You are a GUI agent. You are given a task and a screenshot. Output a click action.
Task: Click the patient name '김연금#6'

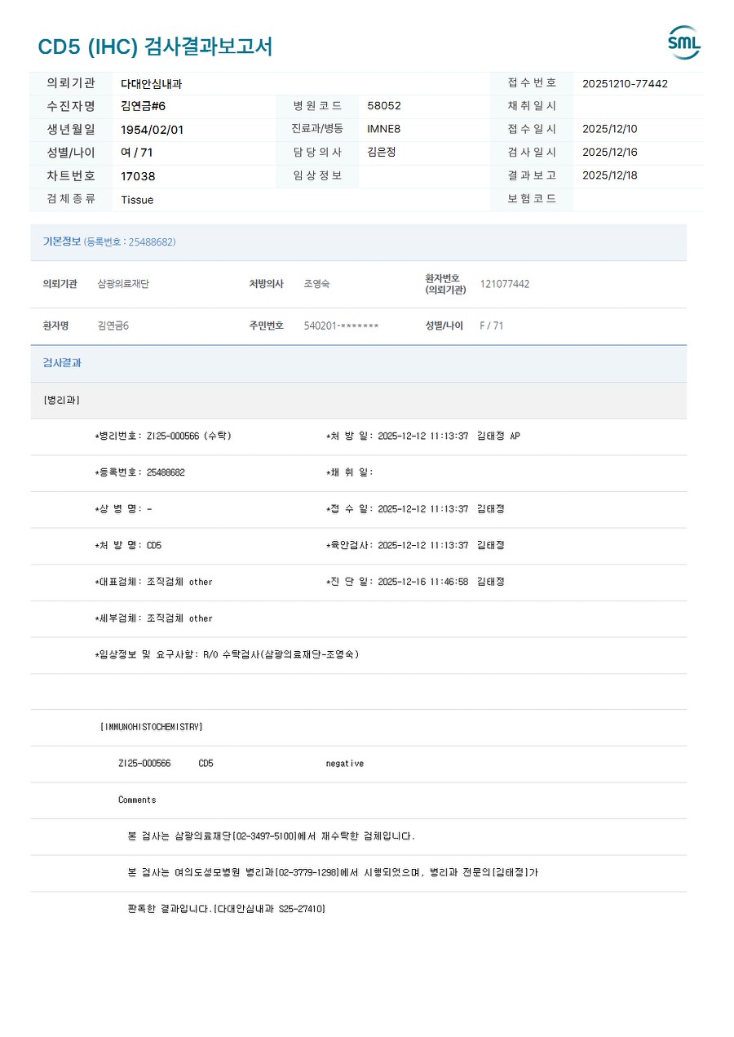tap(144, 106)
